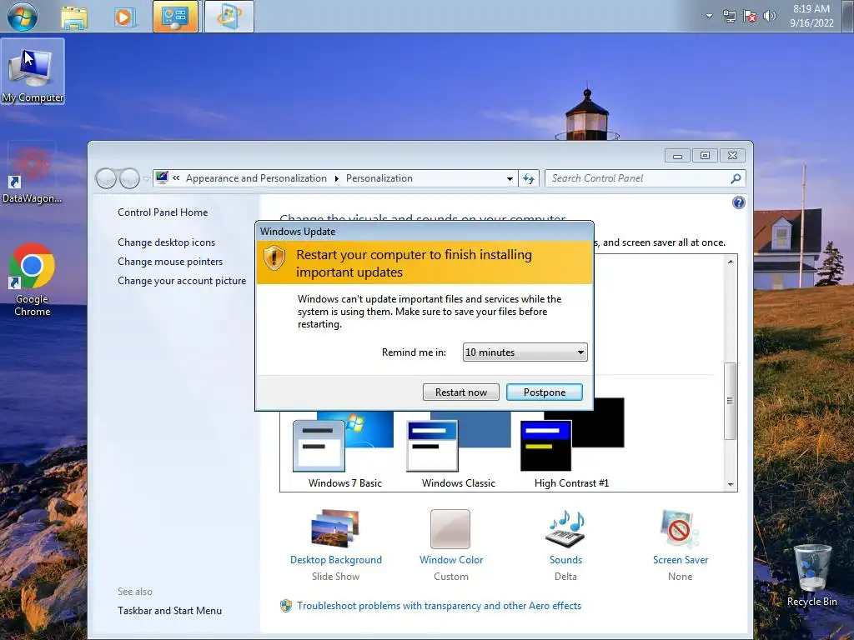Click the Screen Saver text link

coord(681,560)
